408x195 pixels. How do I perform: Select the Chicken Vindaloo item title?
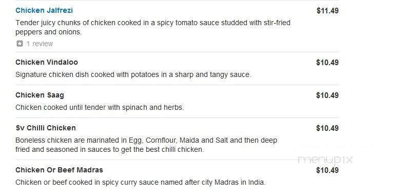47,62
